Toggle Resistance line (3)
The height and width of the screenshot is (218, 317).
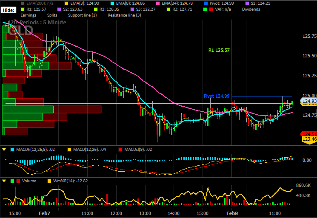pyautogui.click(x=124, y=15)
